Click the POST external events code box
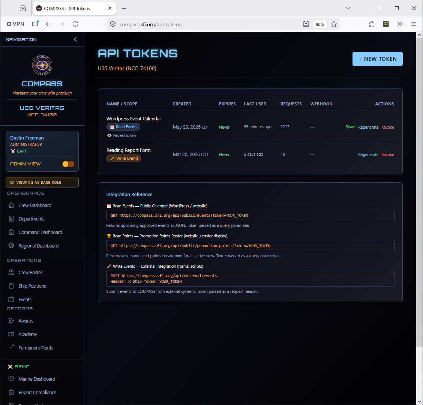Screen dimensions: 423x405 250,279
